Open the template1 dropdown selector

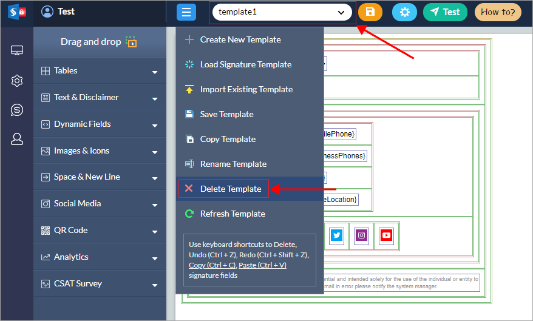click(x=282, y=12)
